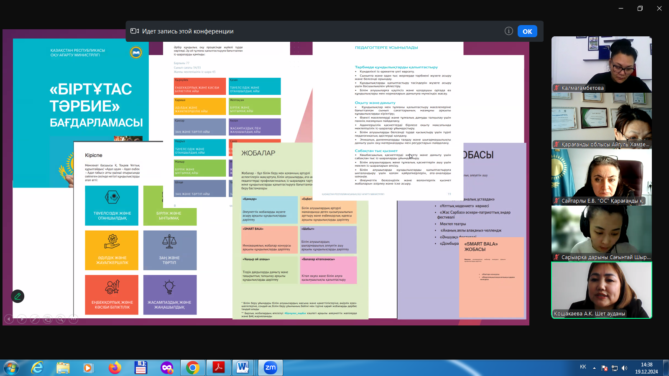Open Windows Explorer folder icon on the taskbar

[x=63, y=368]
